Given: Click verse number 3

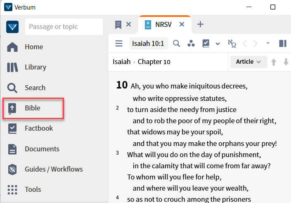Looking at the screenshot, I should tap(117, 153).
